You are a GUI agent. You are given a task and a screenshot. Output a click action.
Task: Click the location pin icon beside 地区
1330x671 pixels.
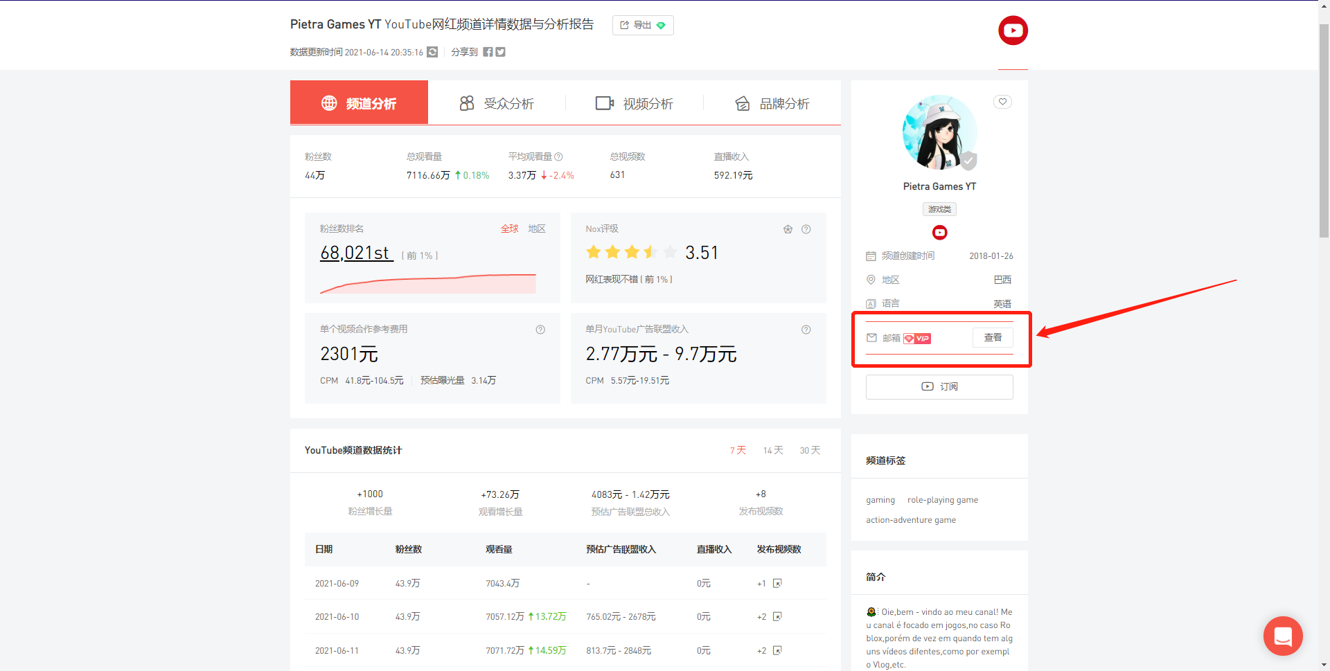(871, 280)
